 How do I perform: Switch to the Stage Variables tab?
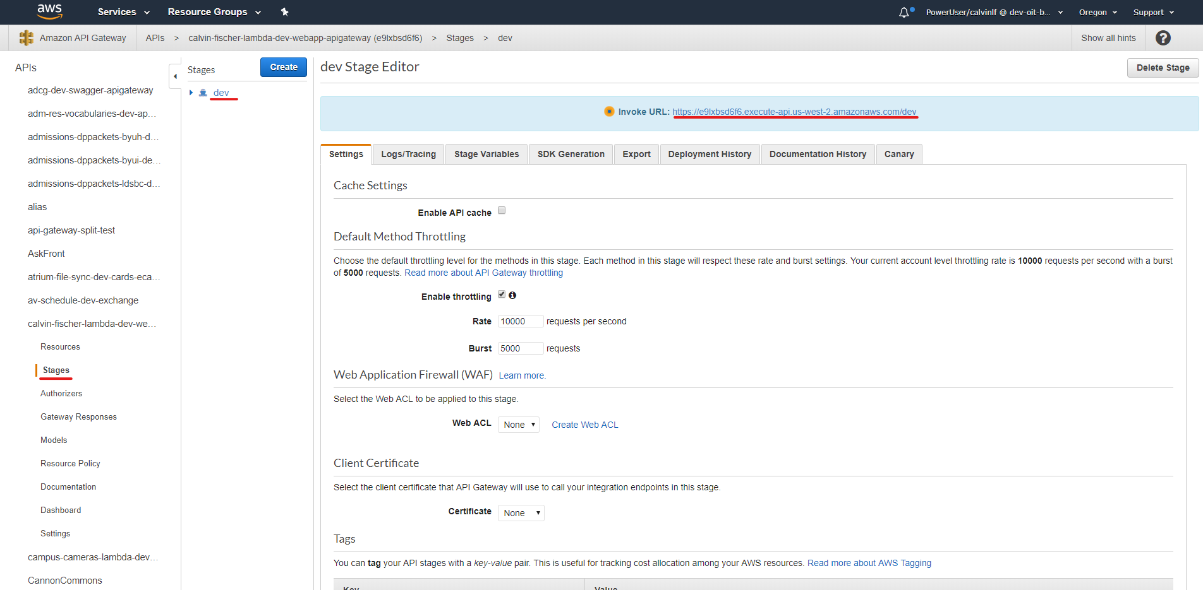tap(487, 154)
